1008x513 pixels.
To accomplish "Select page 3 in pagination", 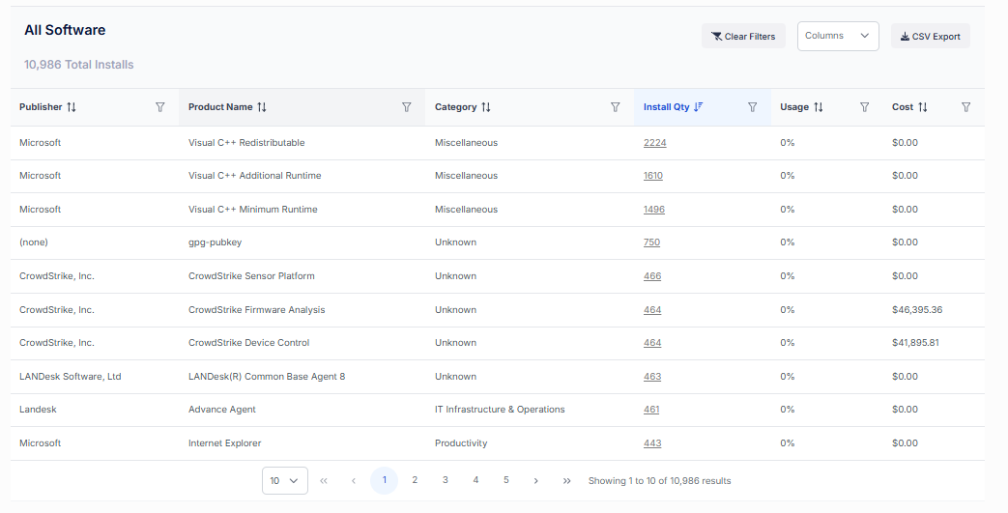I will (x=445, y=480).
